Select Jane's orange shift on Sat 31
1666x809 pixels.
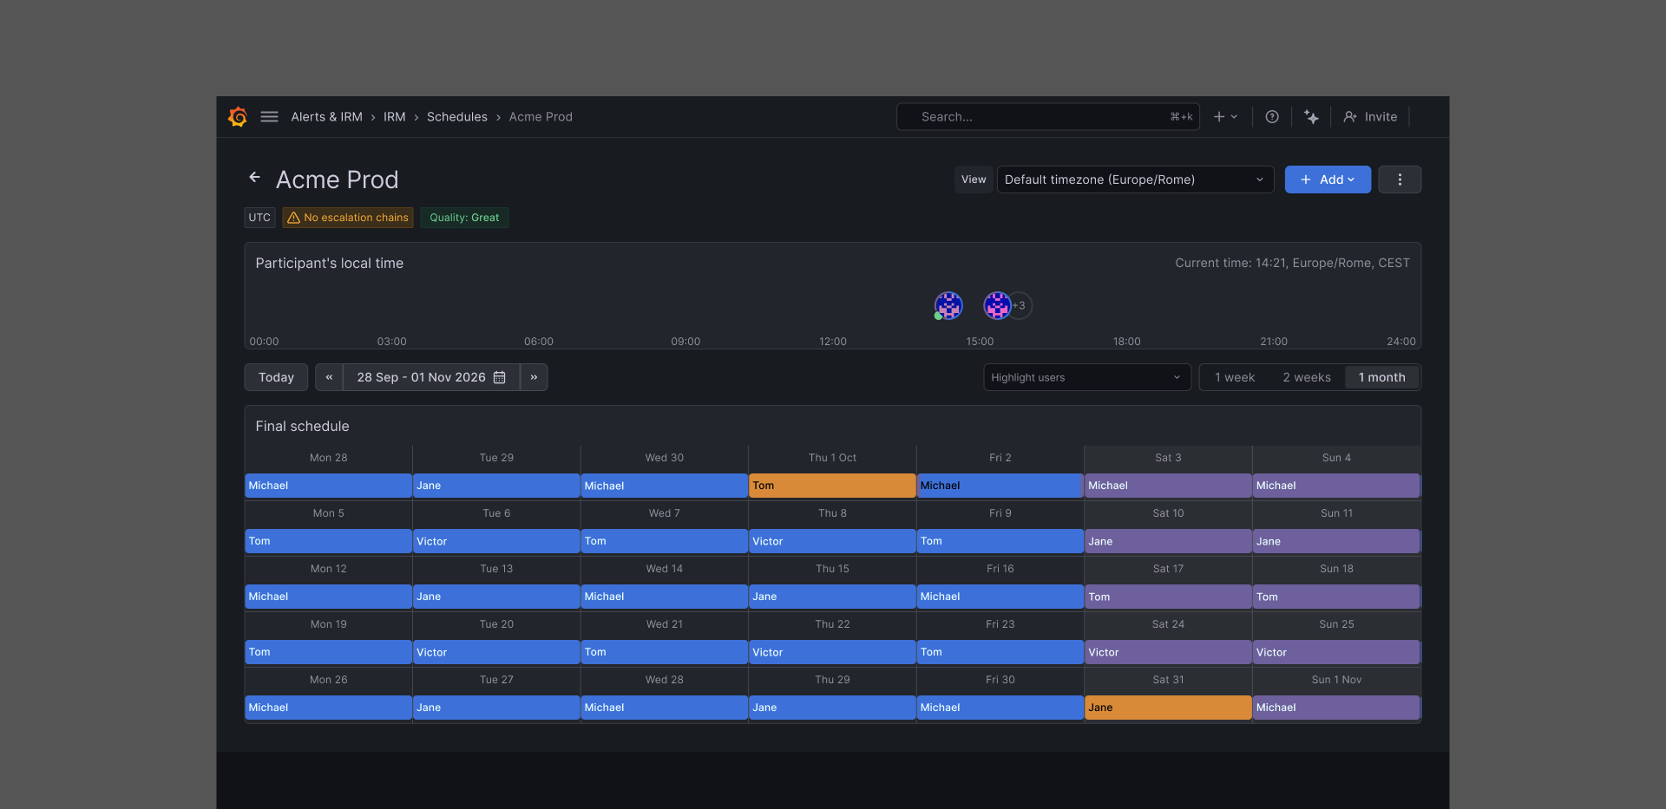pos(1168,708)
